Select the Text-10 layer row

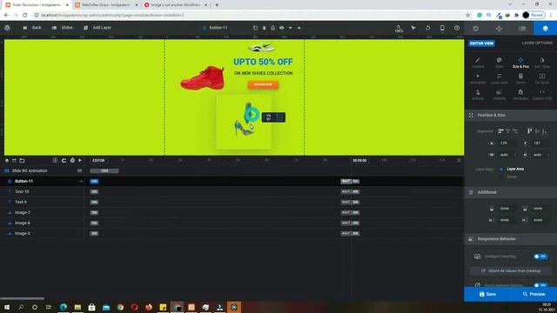[x=42, y=191]
